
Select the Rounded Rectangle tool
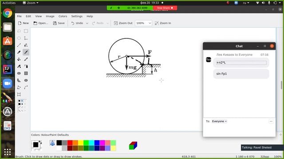19,73
